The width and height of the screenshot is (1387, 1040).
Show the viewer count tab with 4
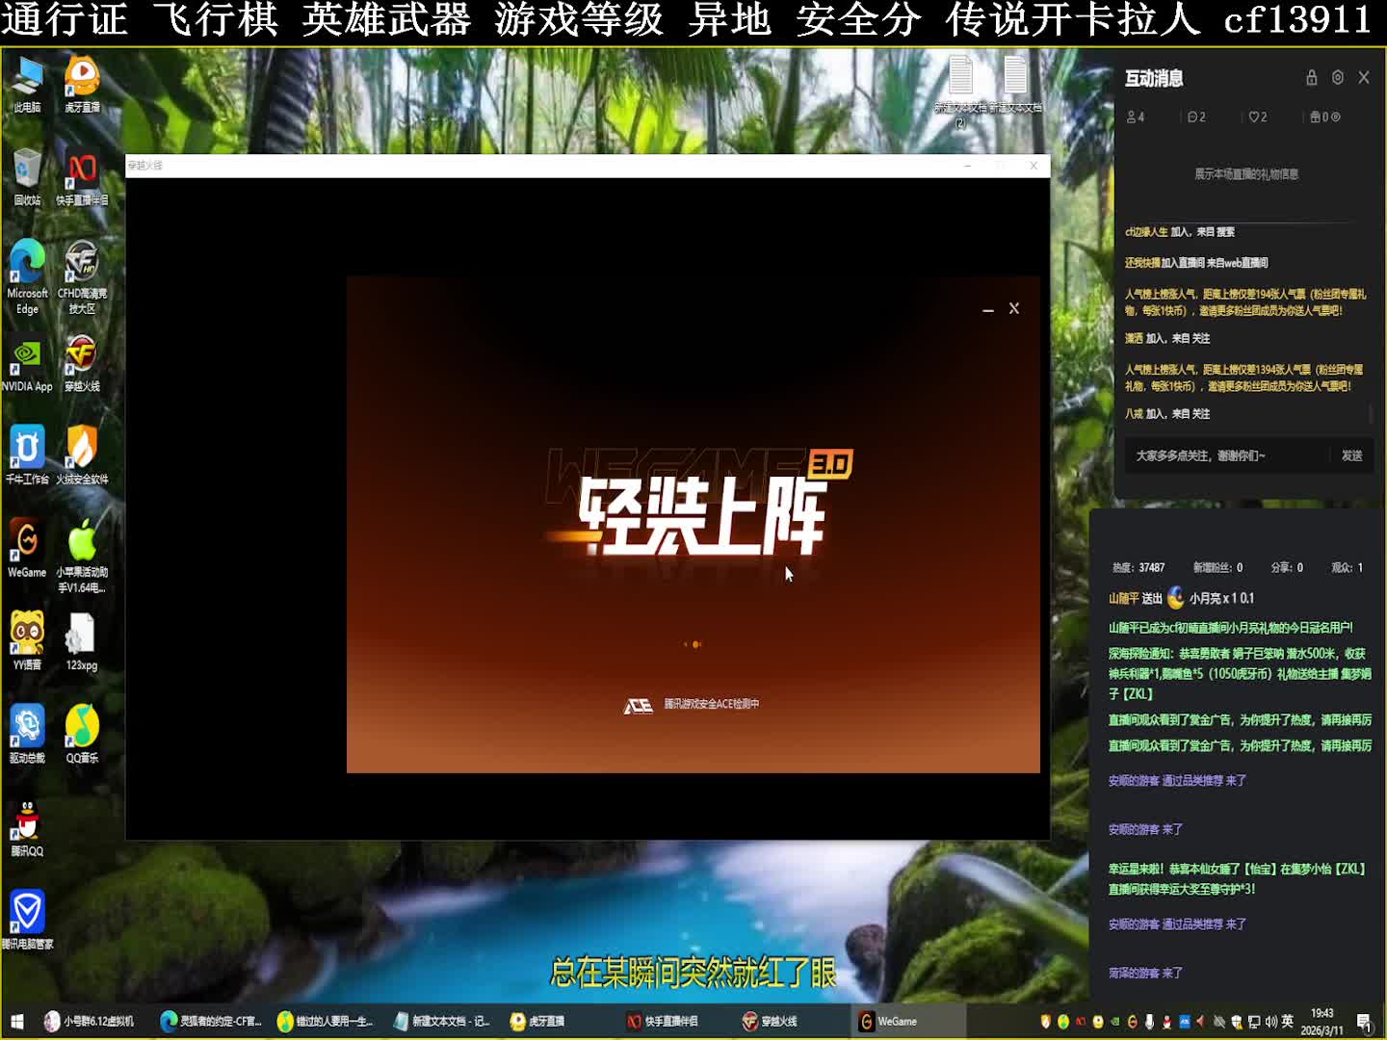pyautogui.click(x=1137, y=117)
